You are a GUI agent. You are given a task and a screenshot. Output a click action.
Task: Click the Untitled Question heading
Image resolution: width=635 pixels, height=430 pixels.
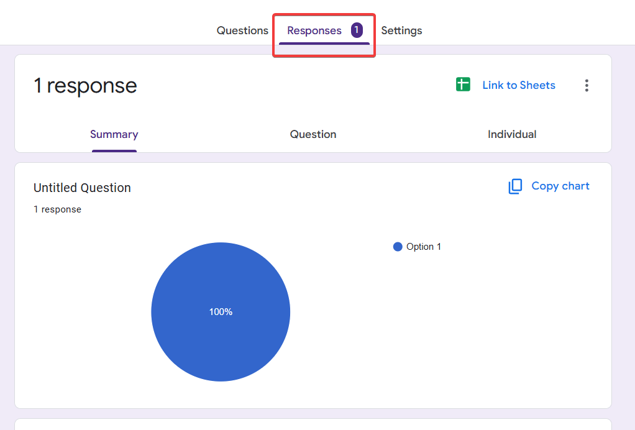[x=82, y=188]
